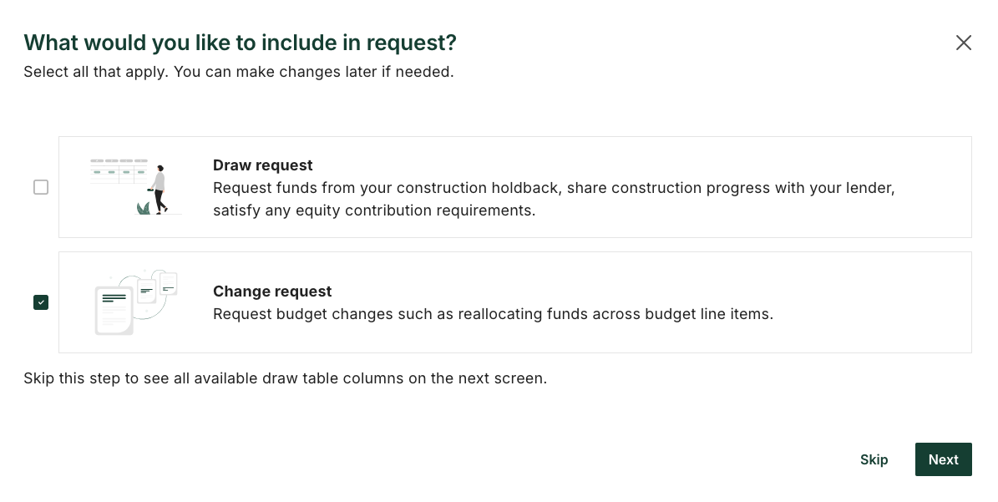Click the second line of the Draw request description

click(373, 210)
